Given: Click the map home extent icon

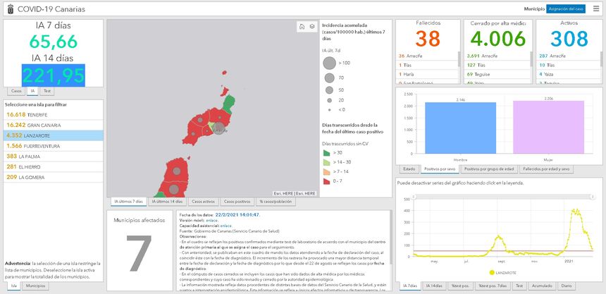Looking at the screenshot, I should click(x=302, y=27).
